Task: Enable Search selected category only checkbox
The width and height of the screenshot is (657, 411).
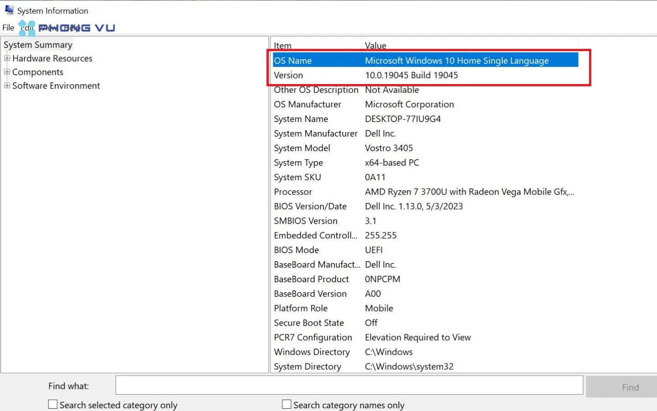Action: tap(53, 405)
